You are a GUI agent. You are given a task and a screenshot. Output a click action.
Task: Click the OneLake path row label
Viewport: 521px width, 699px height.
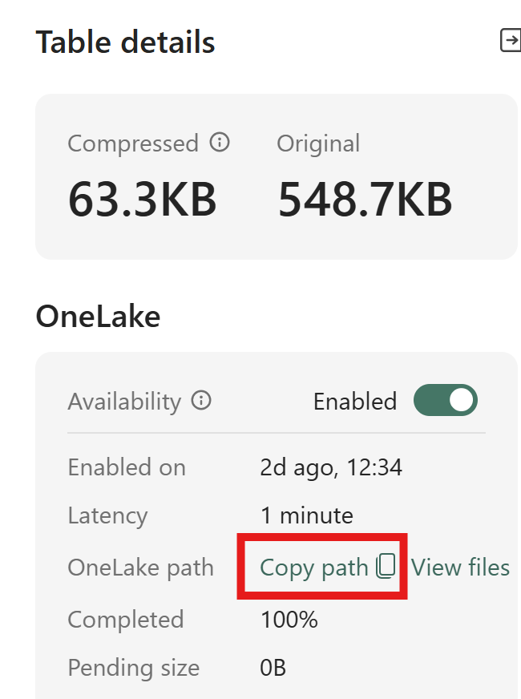140,568
